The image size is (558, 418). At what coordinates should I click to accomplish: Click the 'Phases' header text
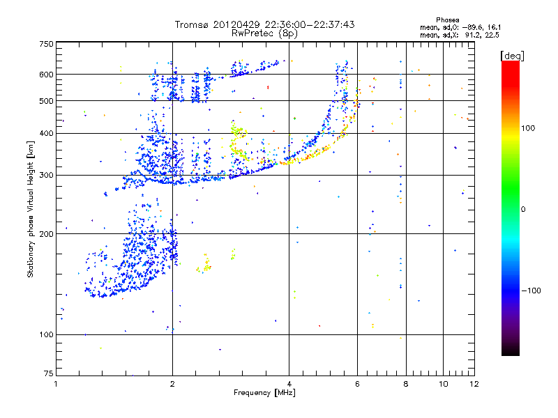[x=448, y=20]
